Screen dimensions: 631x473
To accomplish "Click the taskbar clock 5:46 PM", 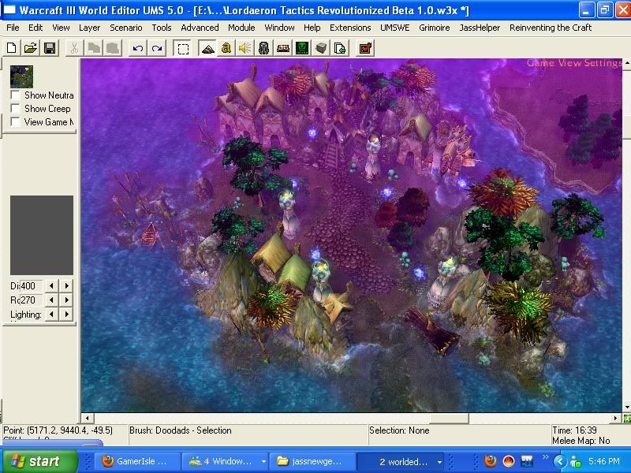I will click(603, 461).
